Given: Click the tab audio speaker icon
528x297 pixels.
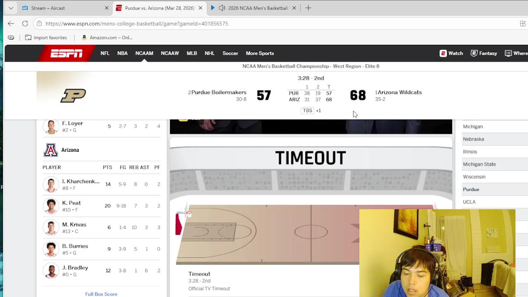Looking at the screenshot, I should [x=222, y=8].
